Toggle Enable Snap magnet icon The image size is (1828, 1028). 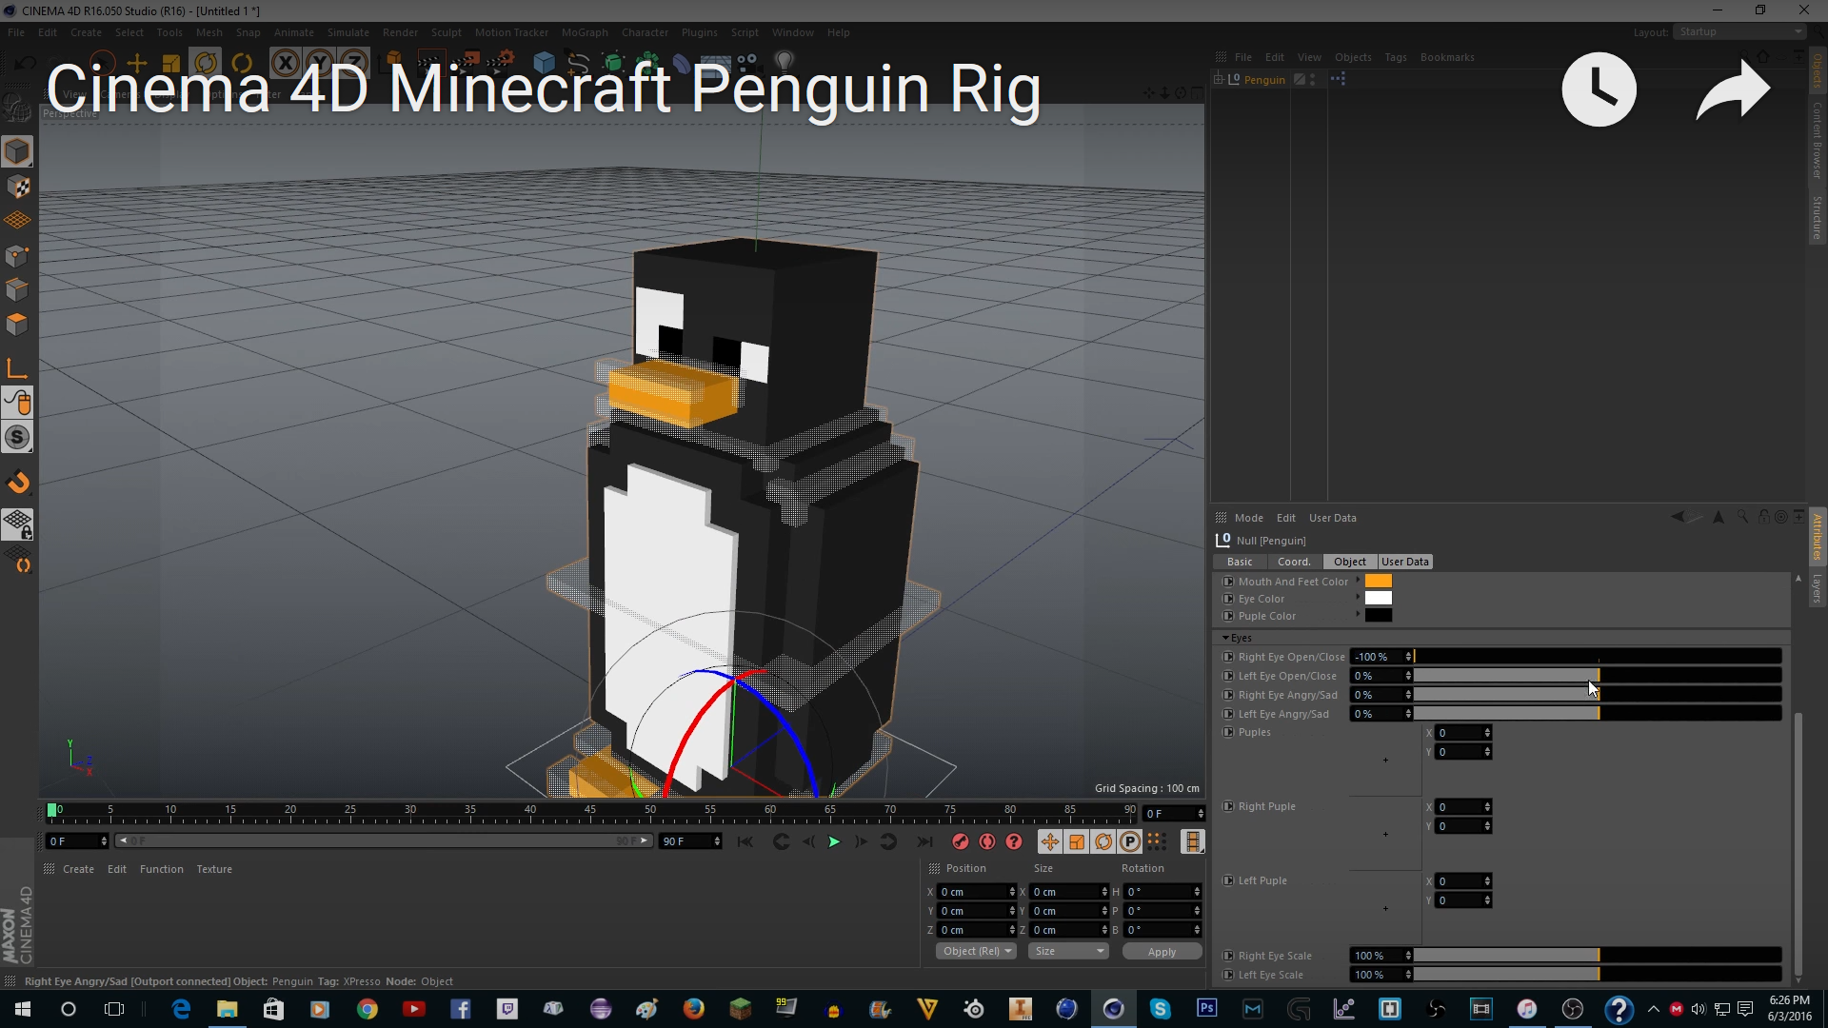[17, 484]
